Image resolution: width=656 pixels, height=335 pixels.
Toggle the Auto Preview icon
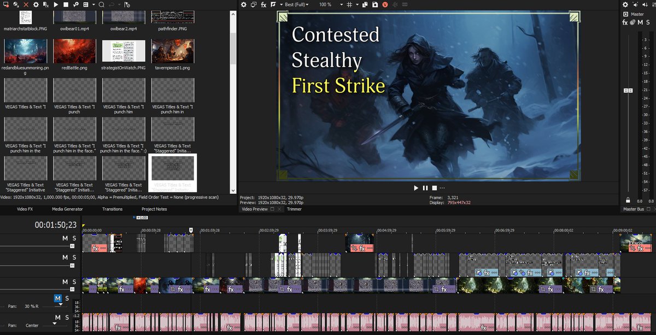[76, 4]
